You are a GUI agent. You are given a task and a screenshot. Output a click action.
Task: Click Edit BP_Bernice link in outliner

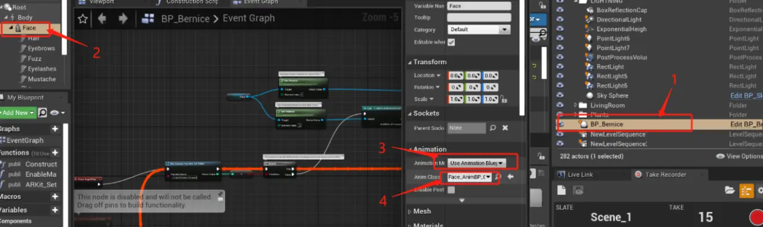coord(746,124)
